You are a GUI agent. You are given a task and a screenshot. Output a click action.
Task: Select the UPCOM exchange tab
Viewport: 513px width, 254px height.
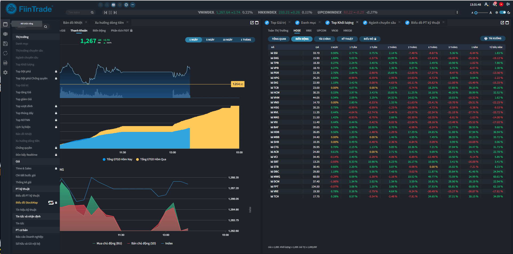[x=322, y=31]
